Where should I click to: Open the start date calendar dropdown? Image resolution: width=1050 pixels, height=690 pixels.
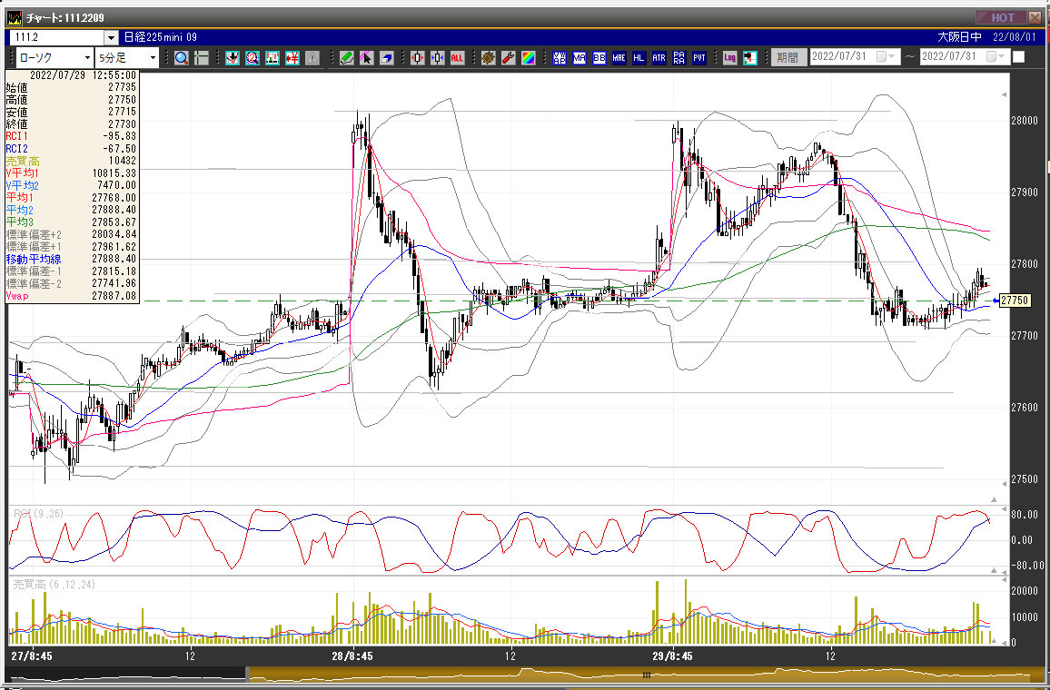click(887, 57)
